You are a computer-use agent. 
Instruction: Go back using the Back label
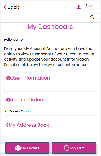pyautogui.click(x=13, y=7)
